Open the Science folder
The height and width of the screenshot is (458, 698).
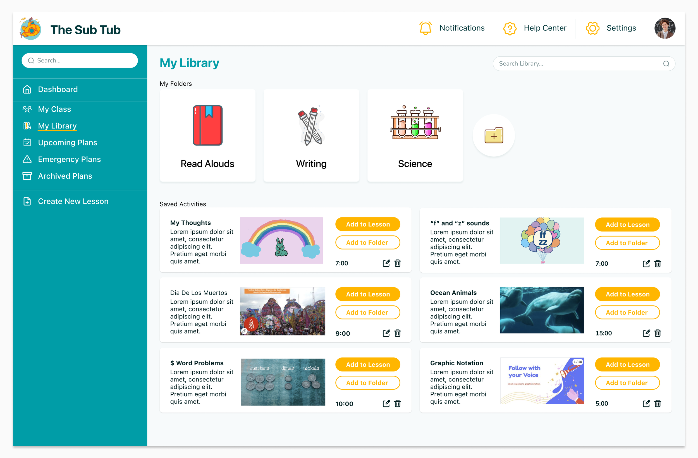click(415, 135)
